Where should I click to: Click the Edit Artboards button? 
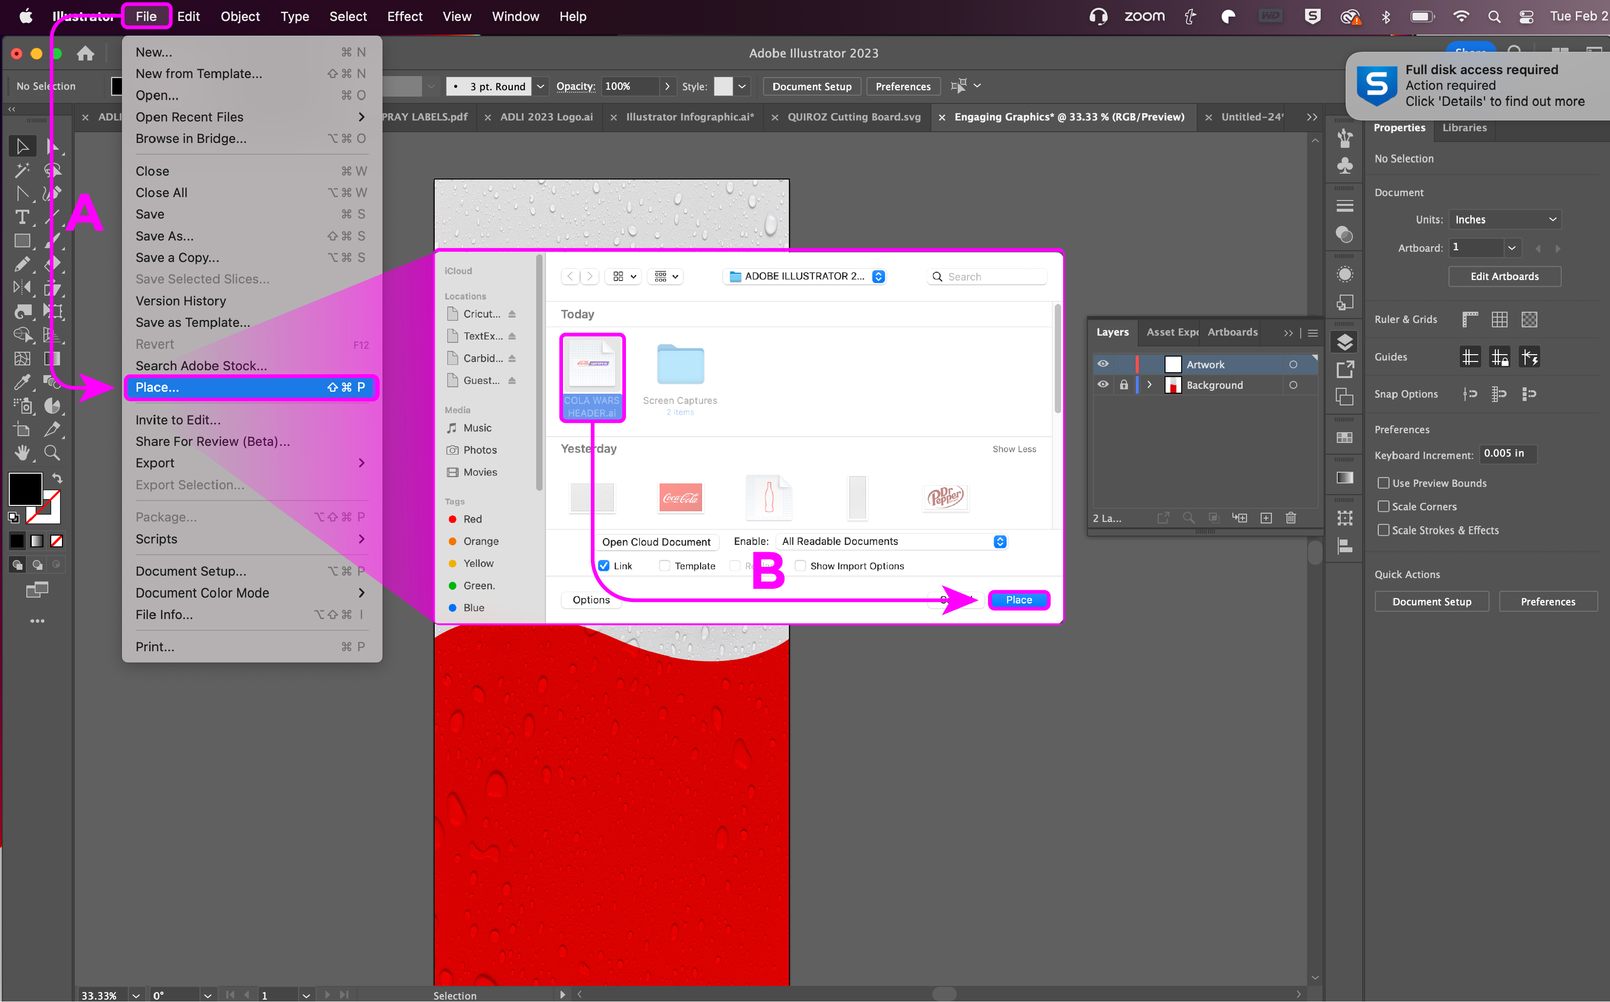1504,276
